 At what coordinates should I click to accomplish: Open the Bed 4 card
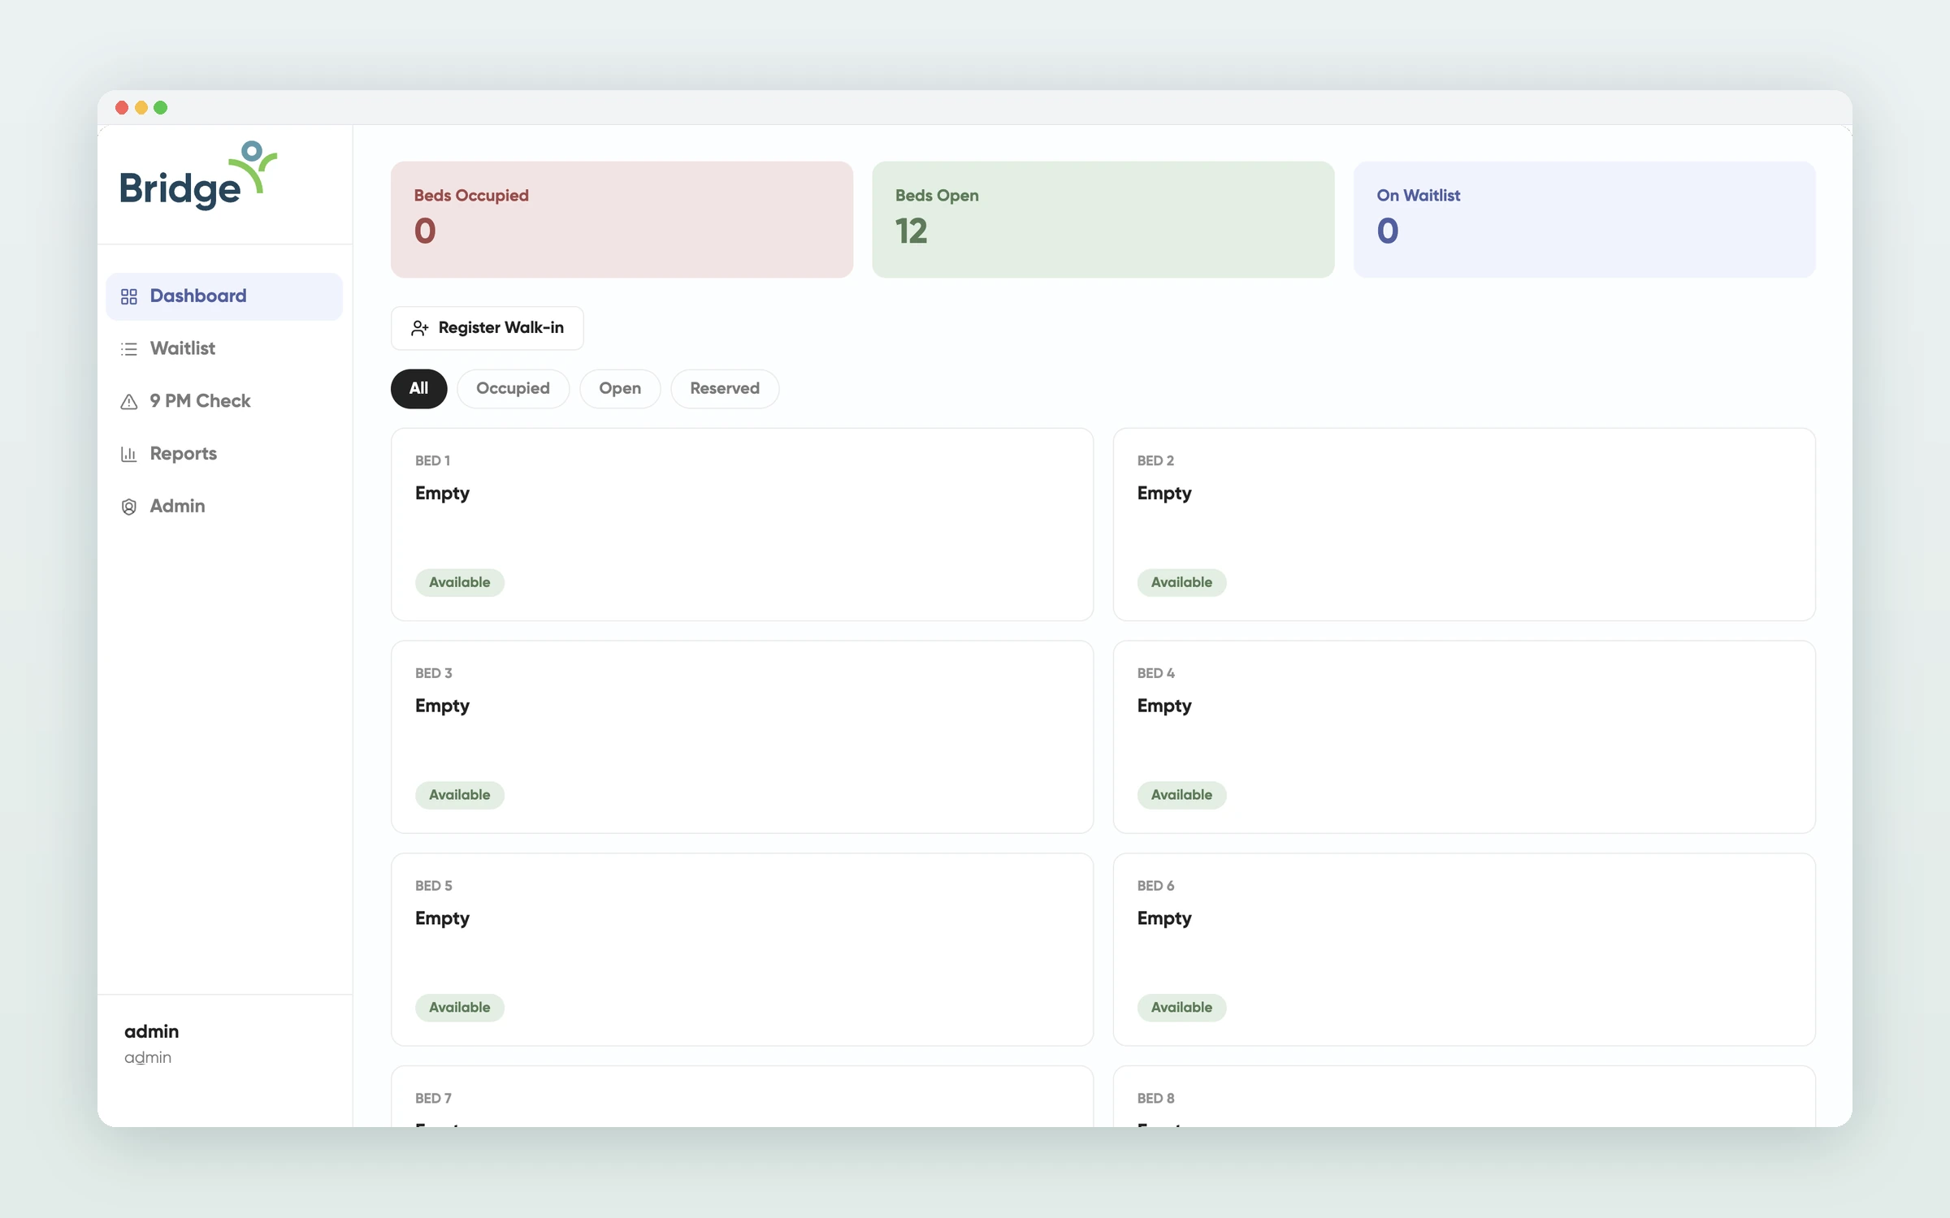pyautogui.click(x=1463, y=737)
